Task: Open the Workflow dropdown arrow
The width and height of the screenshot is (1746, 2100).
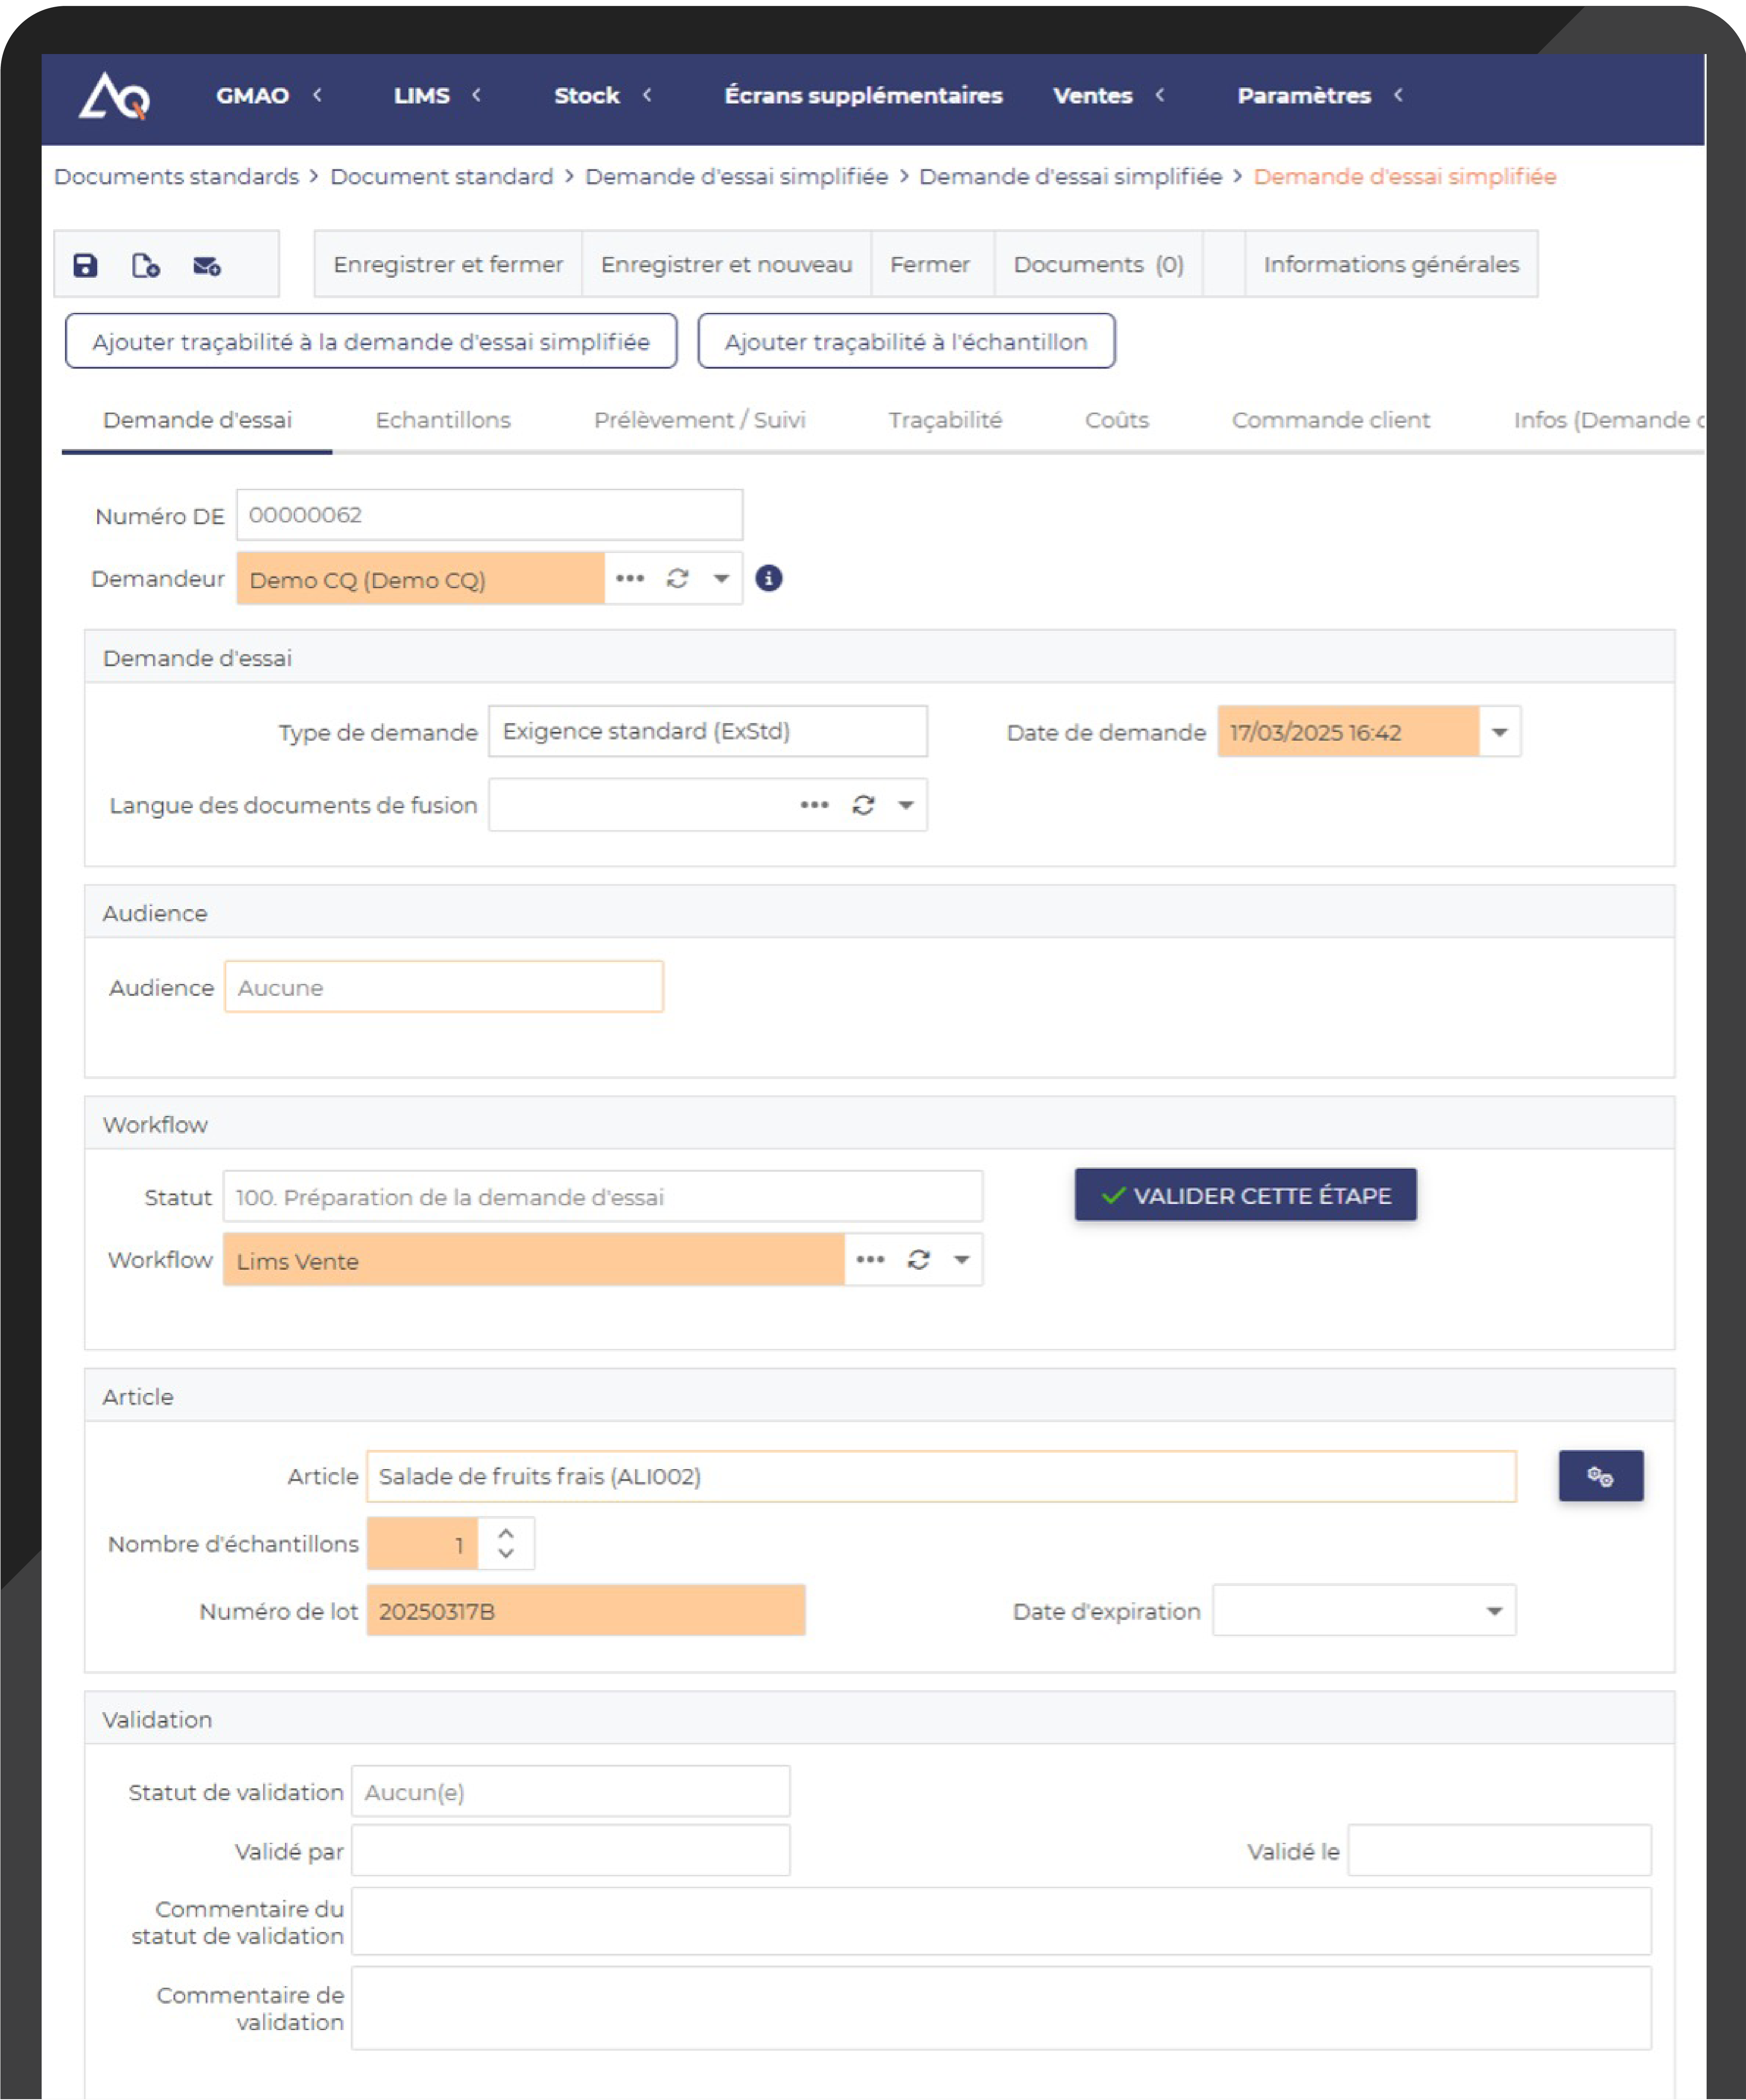Action: (x=961, y=1259)
